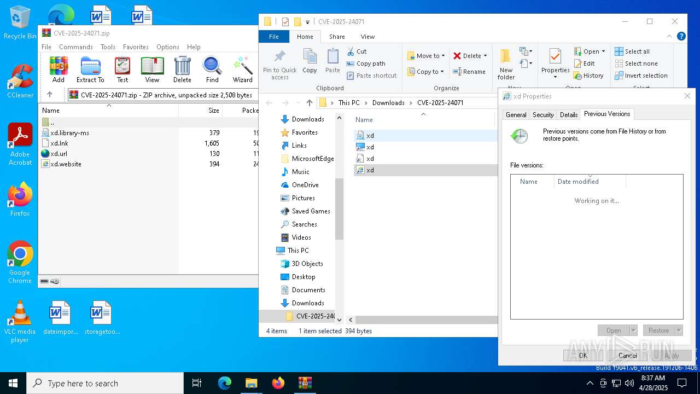Viewport: 700px width, 394px height.
Task: Click Select all in Explorer ribbon
Action: pos(632,51)
